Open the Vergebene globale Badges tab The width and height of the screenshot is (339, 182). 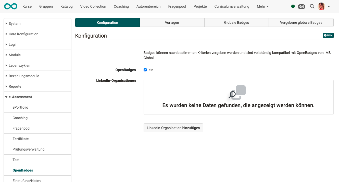click(301, 22)
